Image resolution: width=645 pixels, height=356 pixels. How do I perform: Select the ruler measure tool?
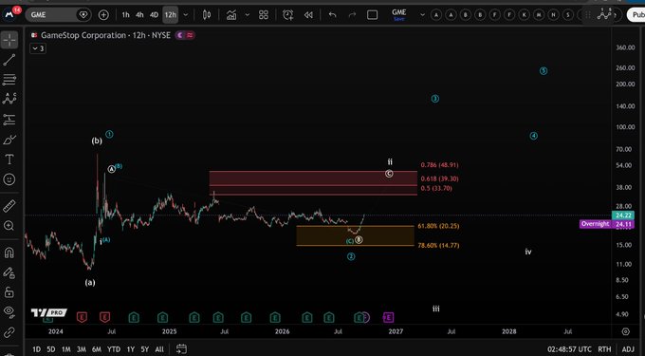(x=9, y=206)
